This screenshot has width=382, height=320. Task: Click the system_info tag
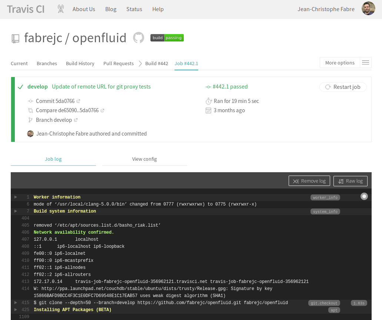point(325,211)
